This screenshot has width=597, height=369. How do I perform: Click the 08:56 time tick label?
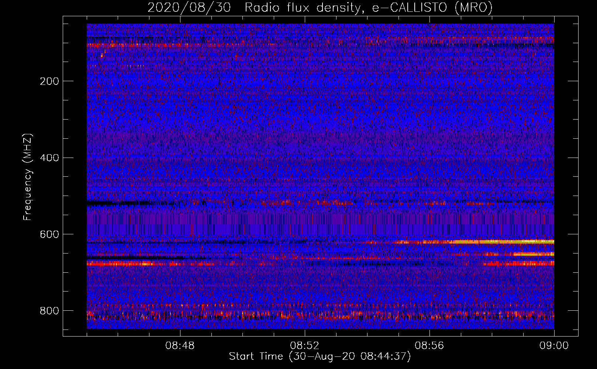pos(429,346)
